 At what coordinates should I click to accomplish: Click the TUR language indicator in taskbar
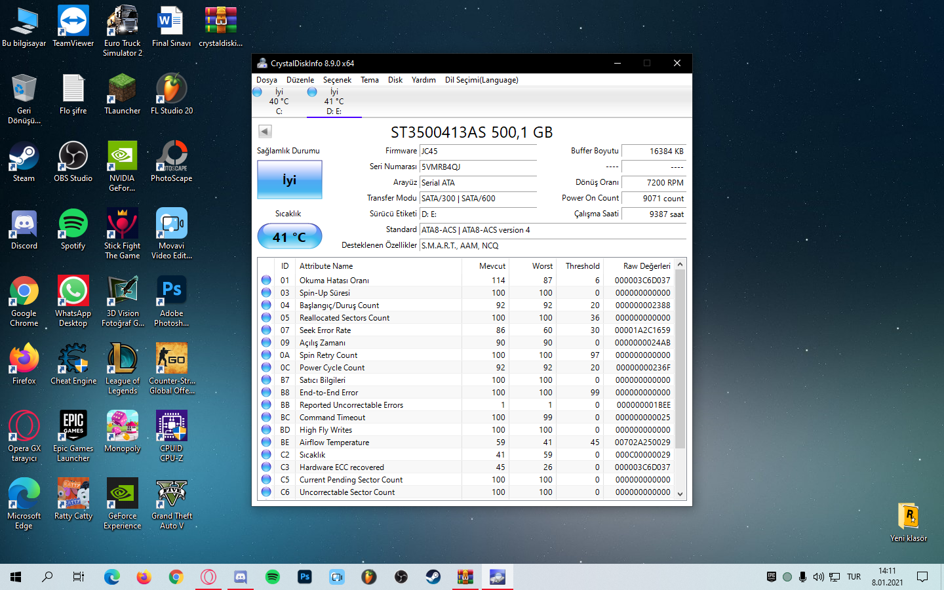pos(854,577)
